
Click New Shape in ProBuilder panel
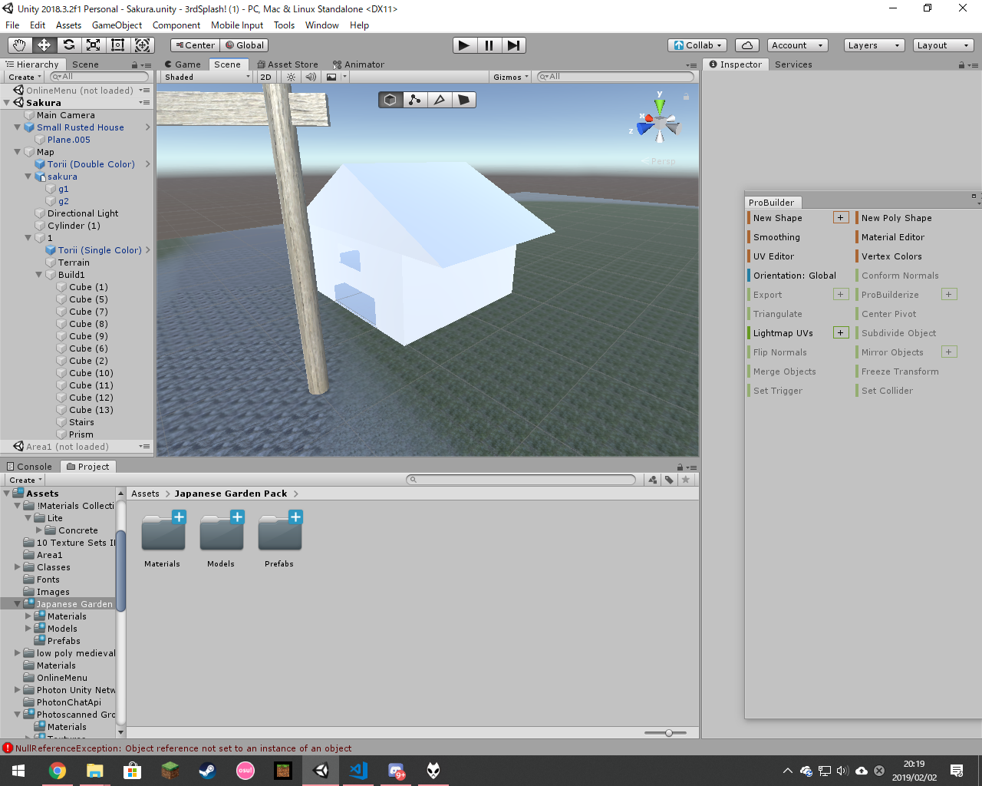(778, 218)
